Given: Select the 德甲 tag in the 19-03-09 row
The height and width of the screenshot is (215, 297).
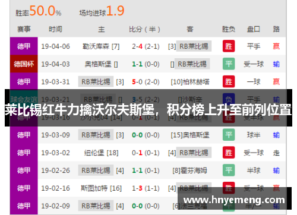Looking at the screenshot, I should [24, 135].
